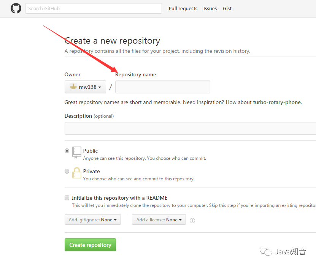This screenshot has height=265, width=316.
Task: Click the Create a new repository heading
Action: point(112,41)
